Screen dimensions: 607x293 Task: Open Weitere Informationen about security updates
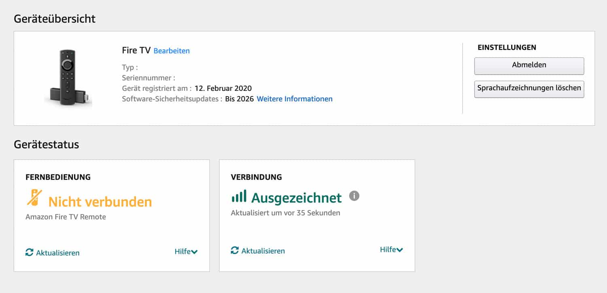click(x=295, y=99)
